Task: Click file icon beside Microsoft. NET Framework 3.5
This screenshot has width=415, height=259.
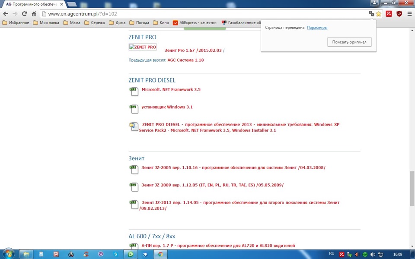Action: pyautogui.click(x=134, y=92)
